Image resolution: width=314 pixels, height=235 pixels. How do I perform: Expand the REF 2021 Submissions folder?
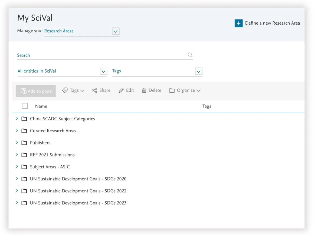click(x=17, y=155)
